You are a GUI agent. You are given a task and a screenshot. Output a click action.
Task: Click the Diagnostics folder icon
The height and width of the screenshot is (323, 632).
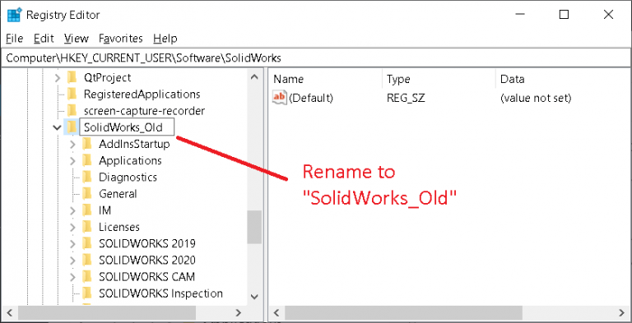click(x=87, y=177)
